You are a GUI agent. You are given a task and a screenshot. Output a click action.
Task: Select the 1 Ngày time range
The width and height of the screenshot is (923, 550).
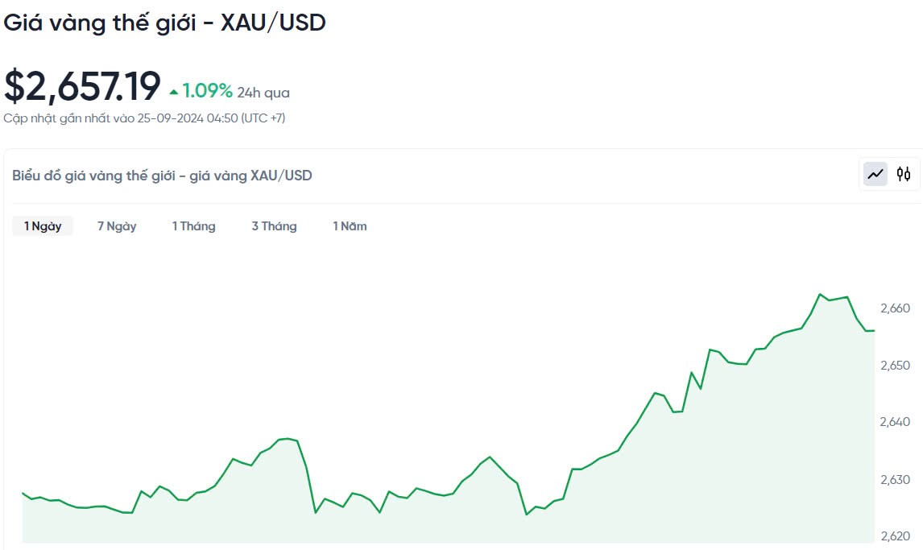(x=43, y=226)
